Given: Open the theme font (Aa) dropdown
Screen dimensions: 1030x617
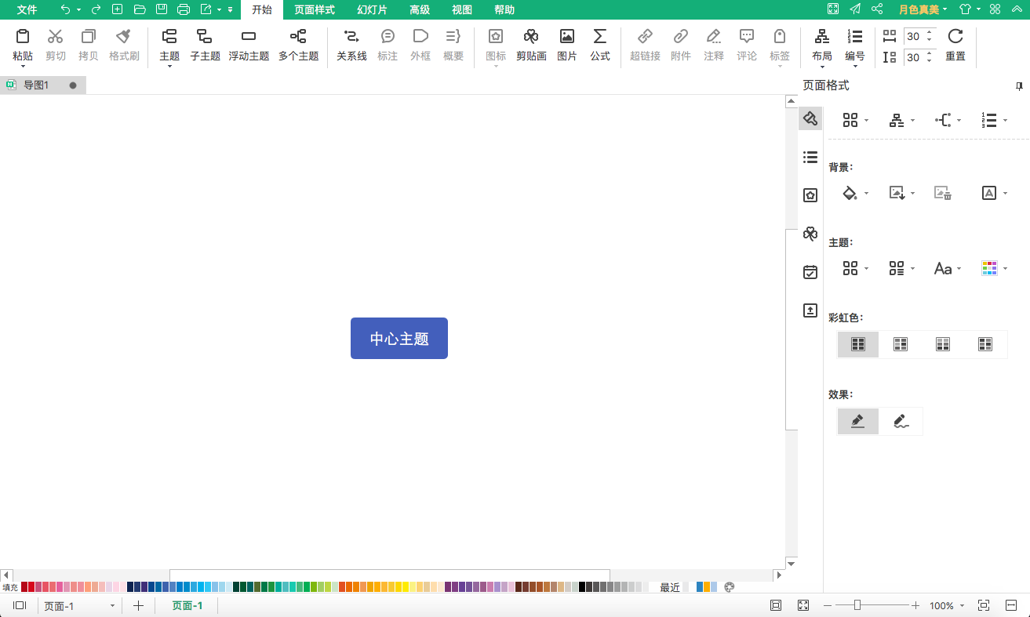Looking at the screenshot, I should pos(947,269).
